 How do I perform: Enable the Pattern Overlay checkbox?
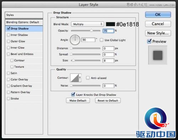click(9, 92)
